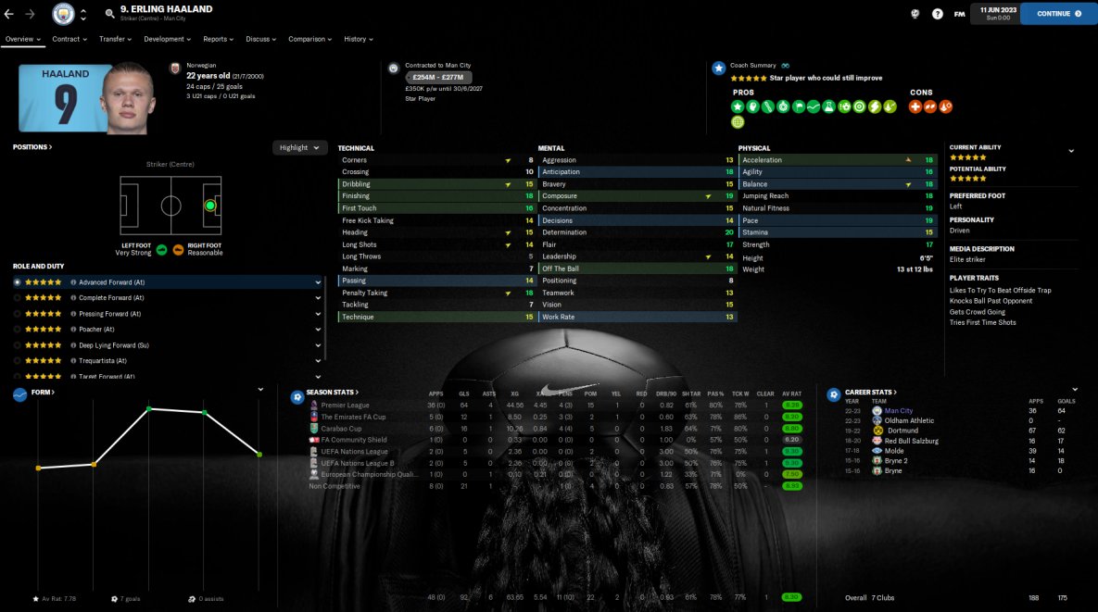This screenshot has width=1098, height=612.
Task: Select the Poacher (At) radio button
Action: click(x=18, y=330)
